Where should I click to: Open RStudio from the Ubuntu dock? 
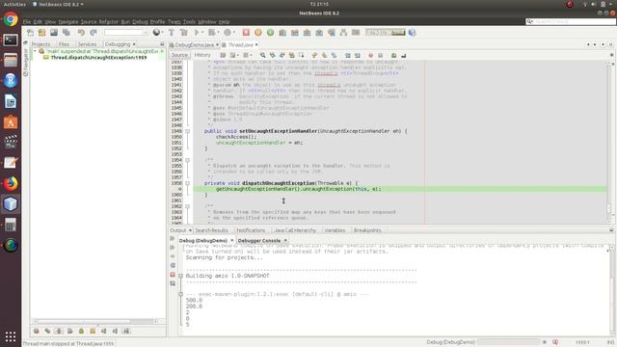(x=11, y=81)
